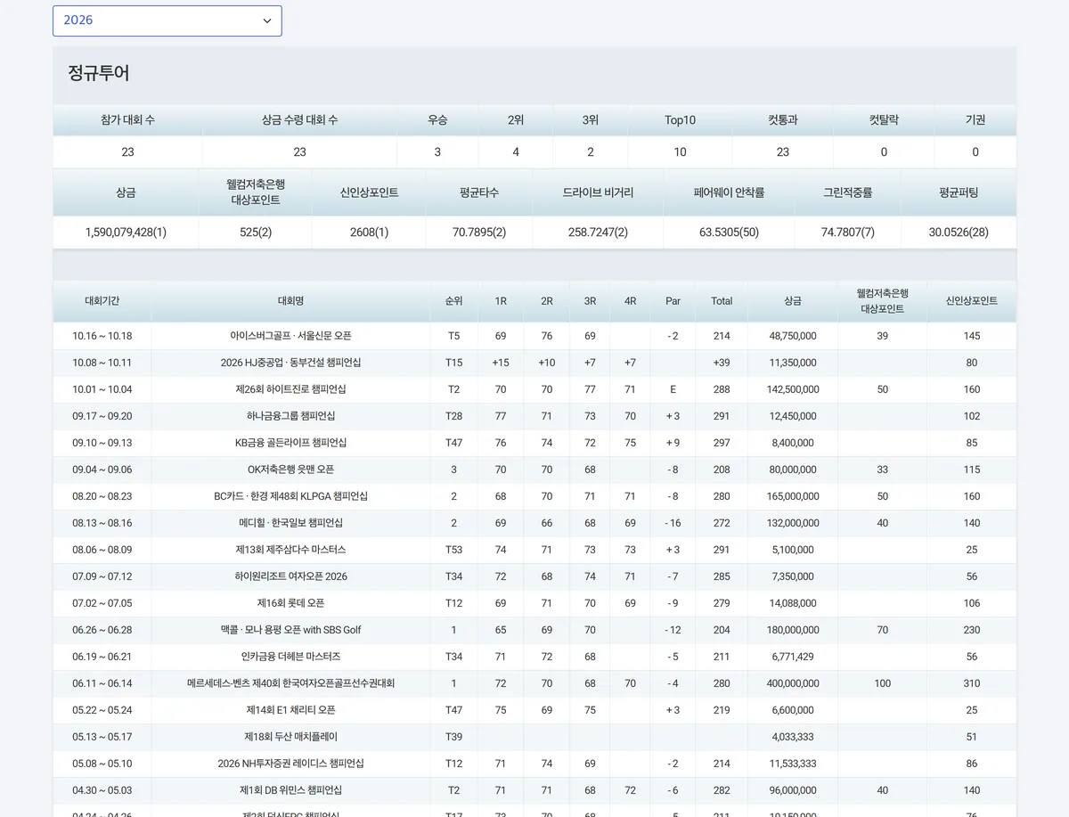This screenshot has width=1069, height=817.
Task: Click the 대상포인트 value 525(2)
Action: (256, 233)
